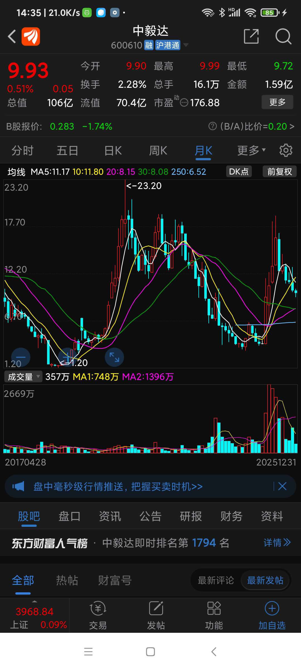Screen dimensions: 301x669
Task: Switch to 公告 tab
Action: 151,516
